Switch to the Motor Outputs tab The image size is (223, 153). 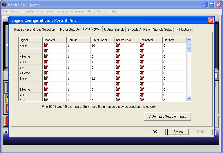coord(70,30)
